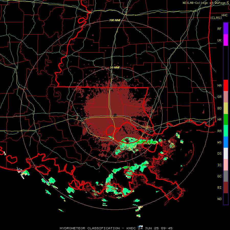This screenshot has height=230, width=230.
Task: Click the 'HA' legend label text
Action: click(220, 85)
